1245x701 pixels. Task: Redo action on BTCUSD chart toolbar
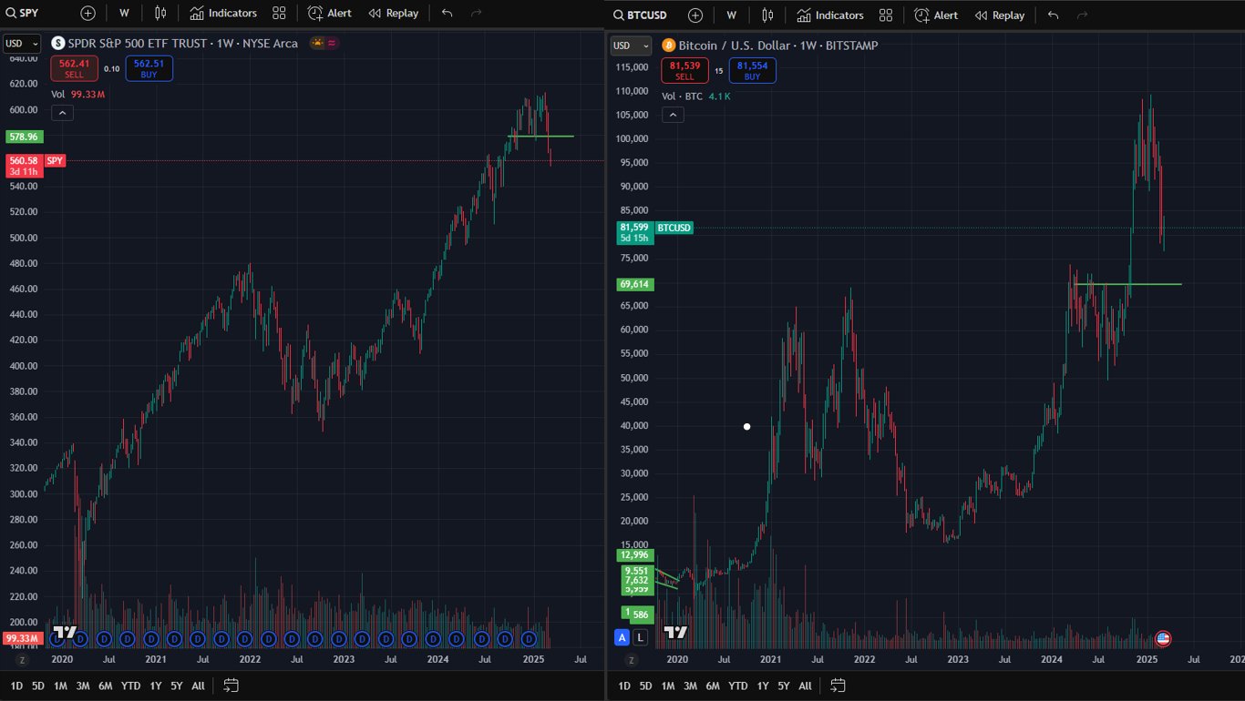tap(1083, 15)
